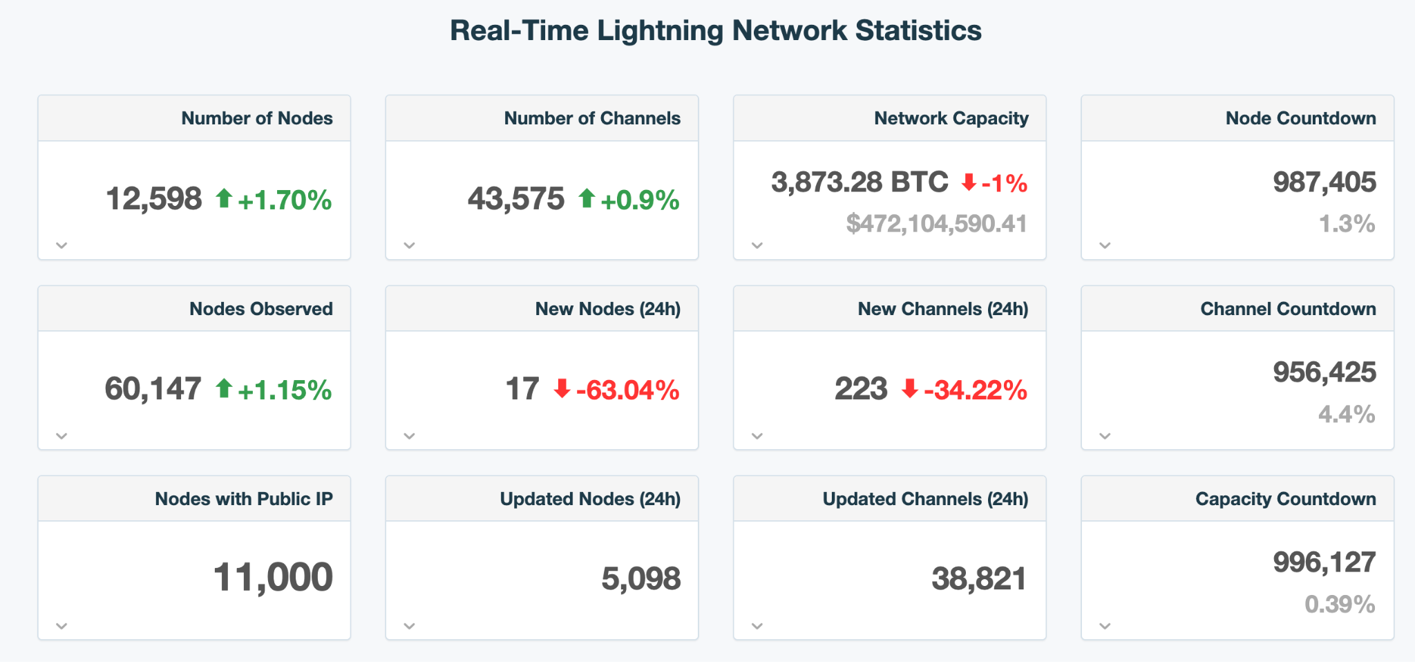Expand the Updated Channels (24h) card chevron
1415x662 pixels.
point(757,626)
